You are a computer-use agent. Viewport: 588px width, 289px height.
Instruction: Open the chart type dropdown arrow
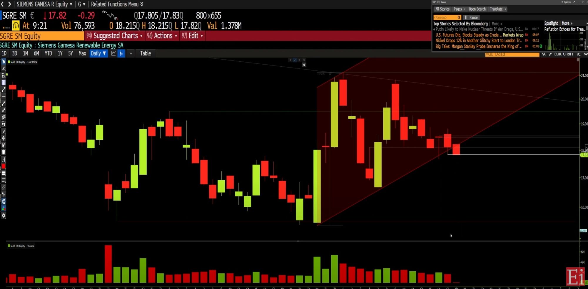click(131, 53)
